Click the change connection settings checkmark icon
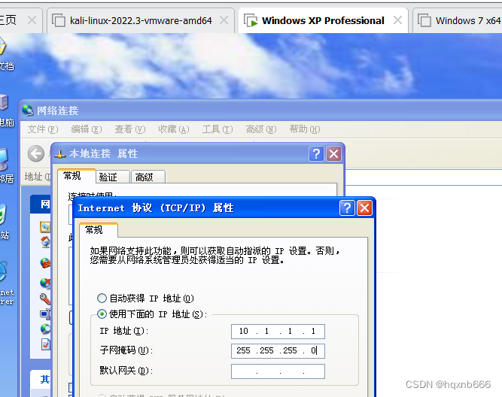The image size is (502, 397). click(45, 344)
